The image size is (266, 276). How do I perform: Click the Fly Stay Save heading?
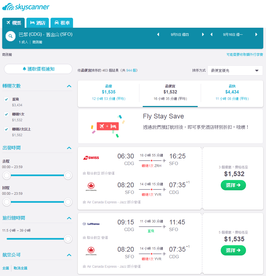(163, 116)
